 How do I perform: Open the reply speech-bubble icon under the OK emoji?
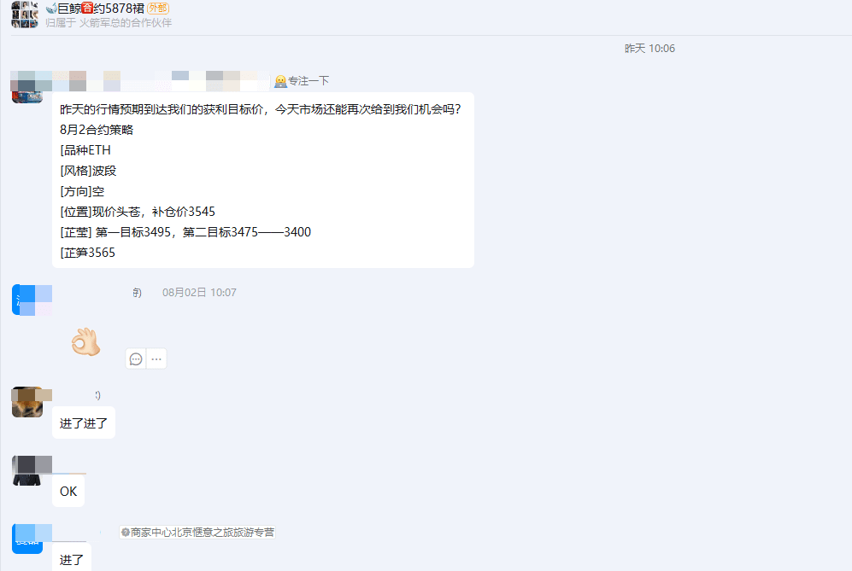(136, 358)
